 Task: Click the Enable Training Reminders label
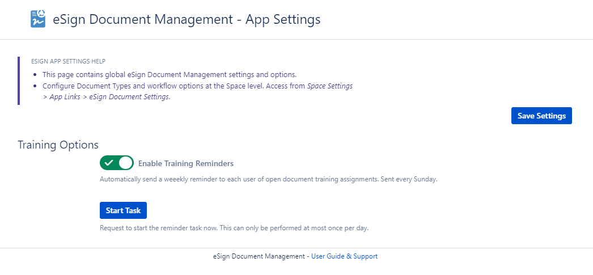[185, 163]
